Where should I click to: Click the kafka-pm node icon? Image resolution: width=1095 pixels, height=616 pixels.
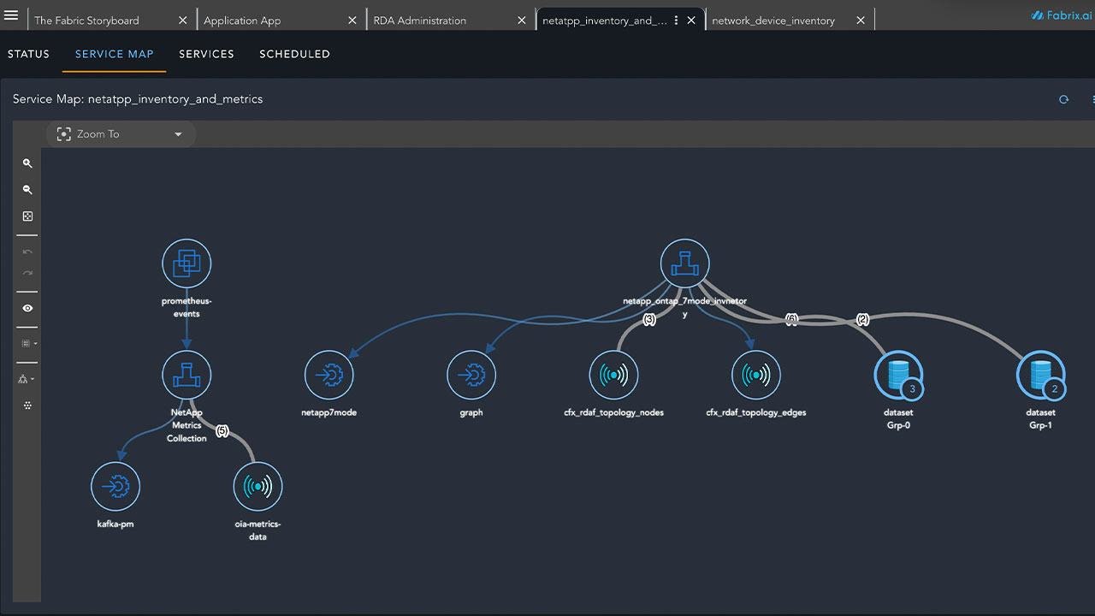[115, 486]
